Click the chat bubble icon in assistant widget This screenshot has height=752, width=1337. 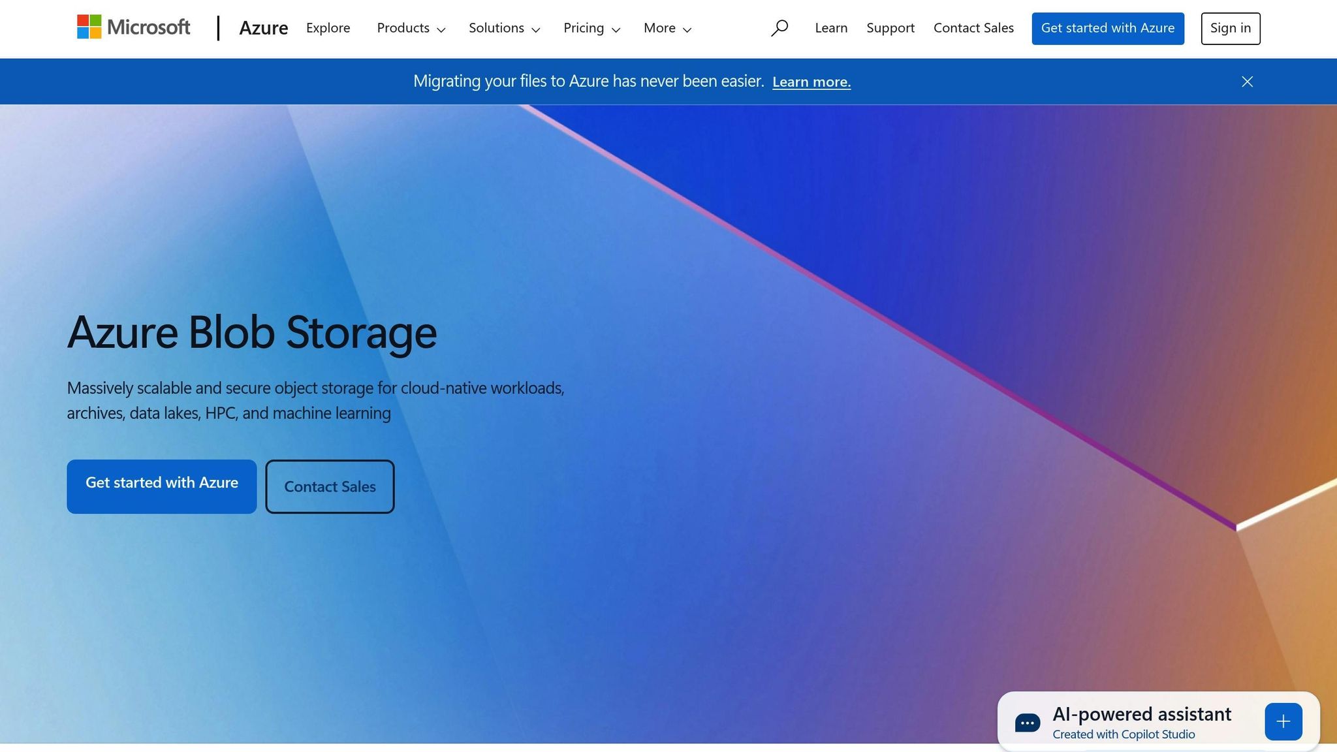(x=1028, y=723)
